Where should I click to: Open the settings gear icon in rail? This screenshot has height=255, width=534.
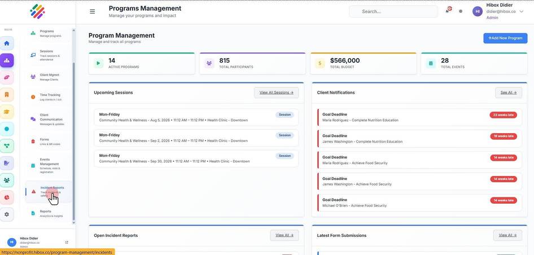pyautogui.click(x=7, y=214)
